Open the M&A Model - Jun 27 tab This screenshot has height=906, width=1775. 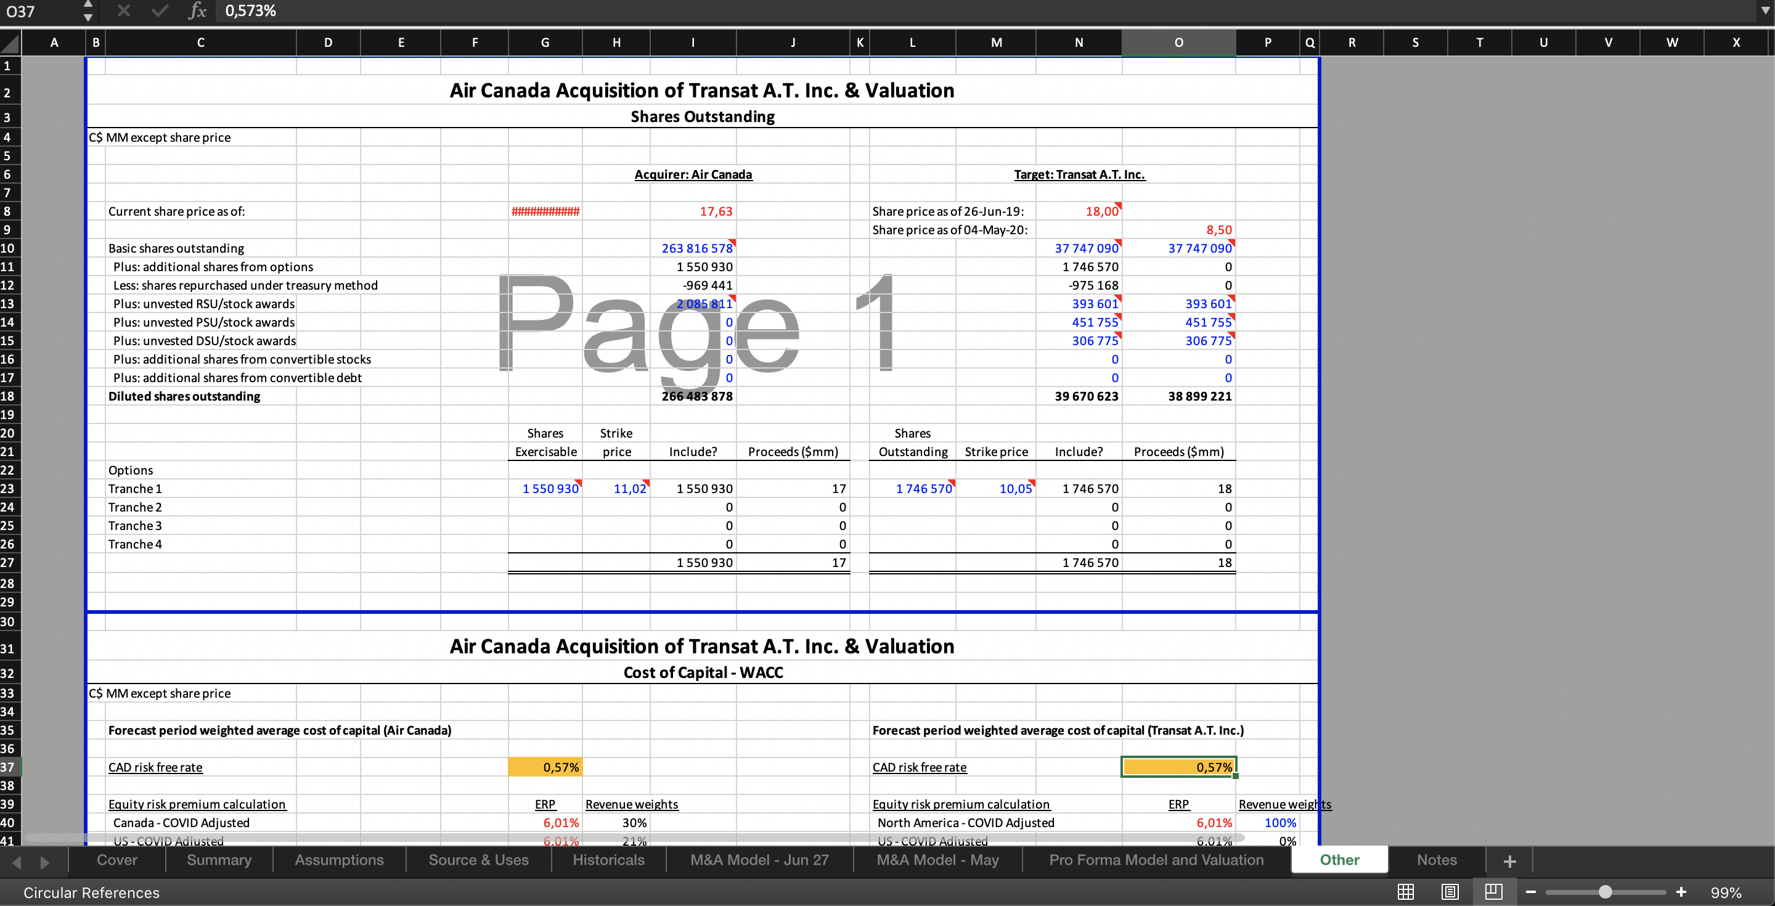(759, 860)
